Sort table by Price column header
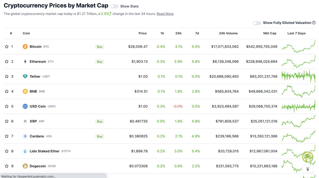The height and width of the screenshot is (178, 319). [142, 33]
